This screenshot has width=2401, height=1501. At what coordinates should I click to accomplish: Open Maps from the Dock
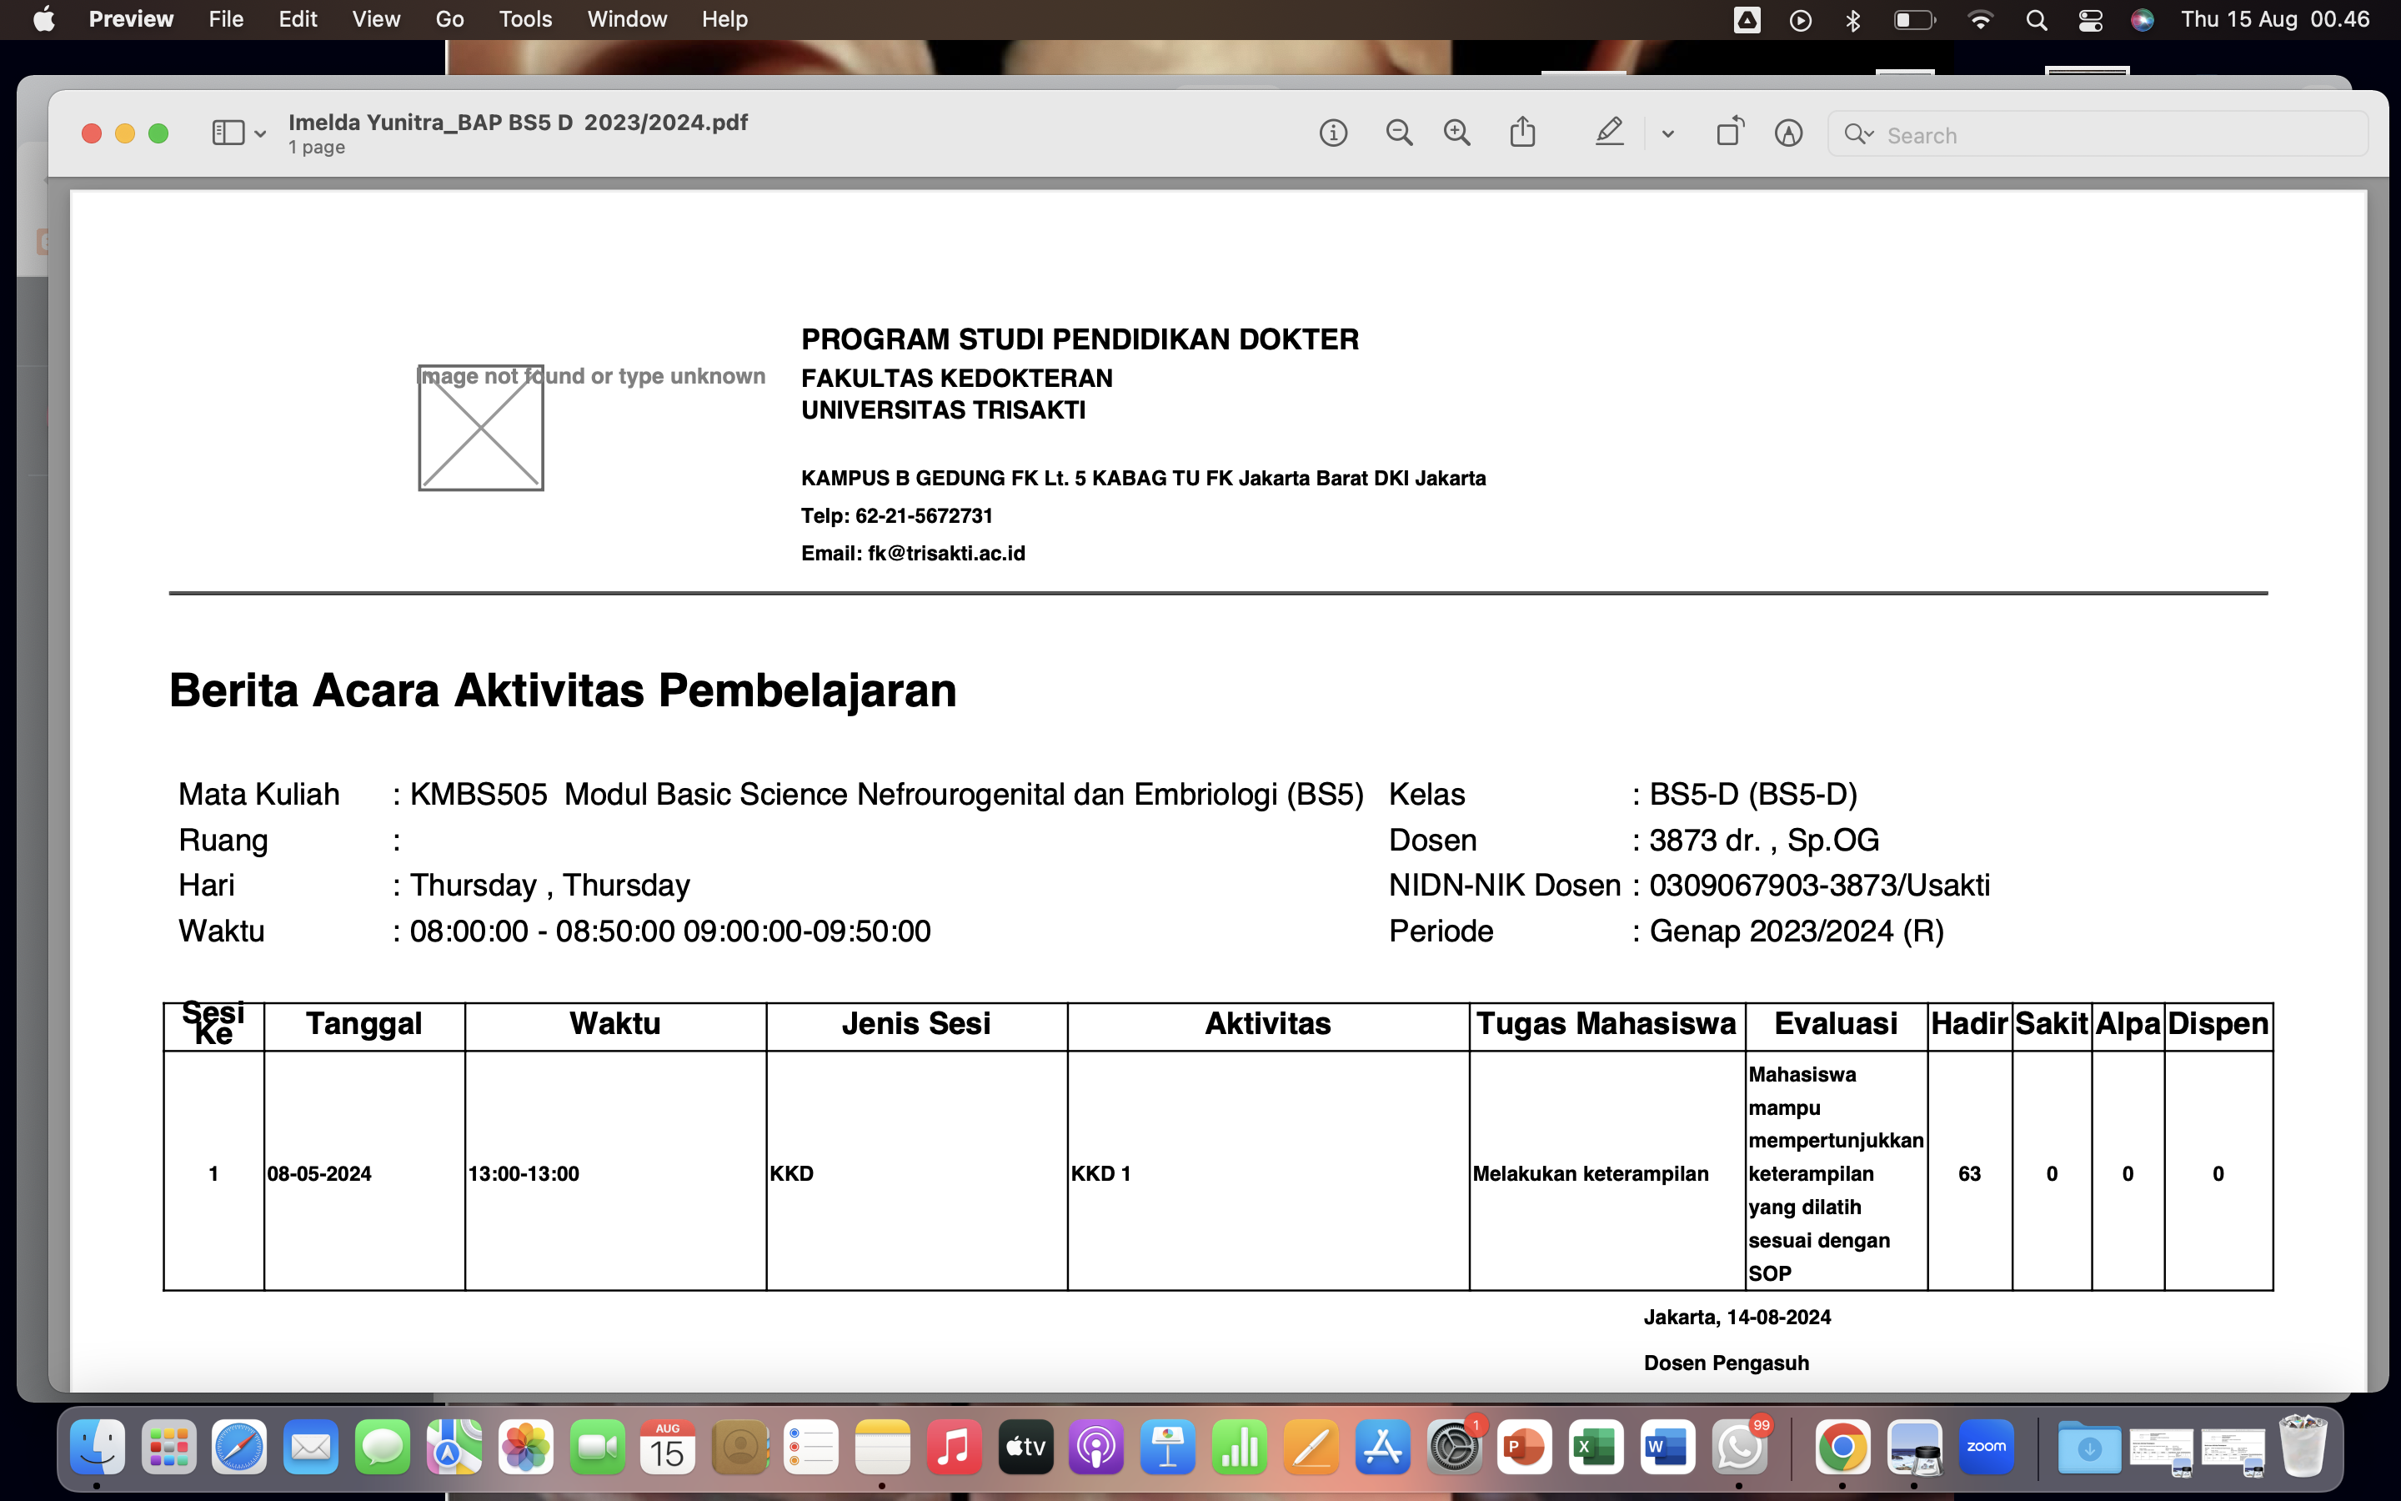(454, 1448)
